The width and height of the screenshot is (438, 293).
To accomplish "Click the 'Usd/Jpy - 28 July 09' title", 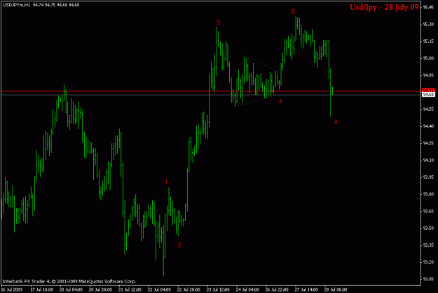I will coord(384,7).
